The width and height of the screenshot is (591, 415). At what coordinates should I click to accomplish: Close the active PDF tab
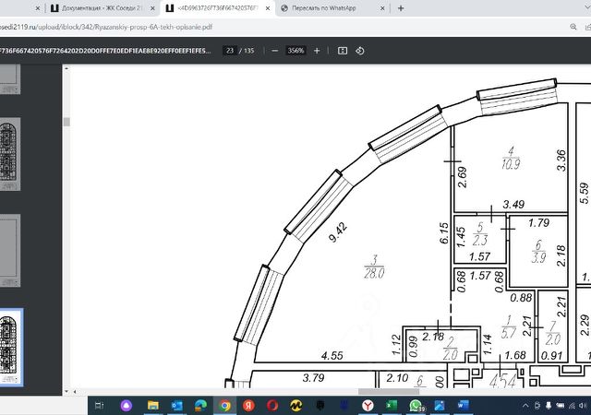(x=268, y=8)
